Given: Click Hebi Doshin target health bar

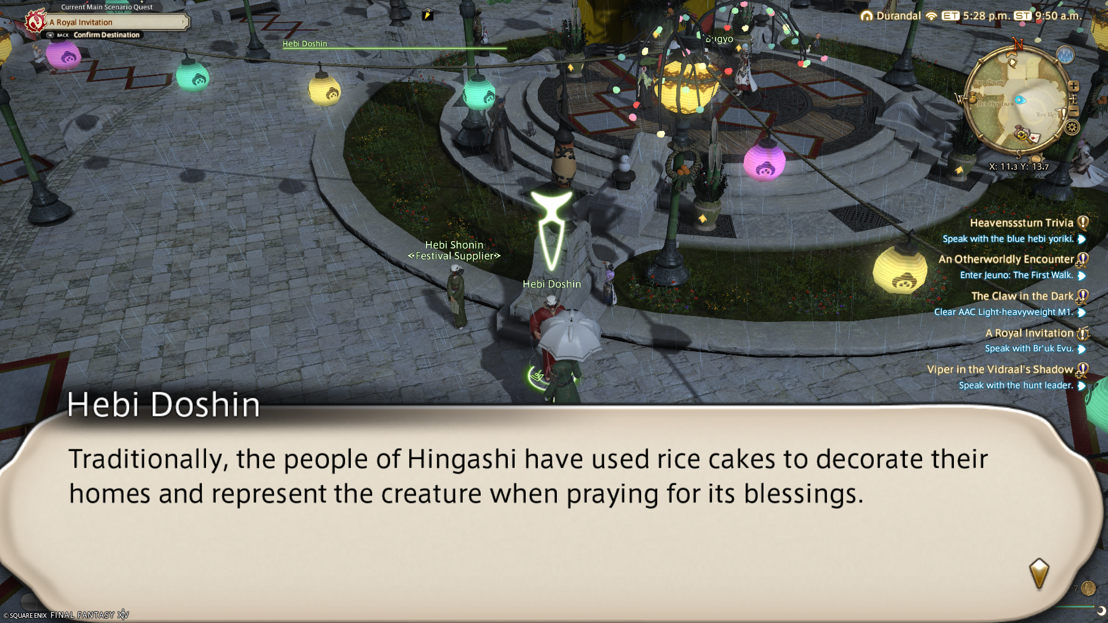Looking at the screenshot, I should click(395, 48).
